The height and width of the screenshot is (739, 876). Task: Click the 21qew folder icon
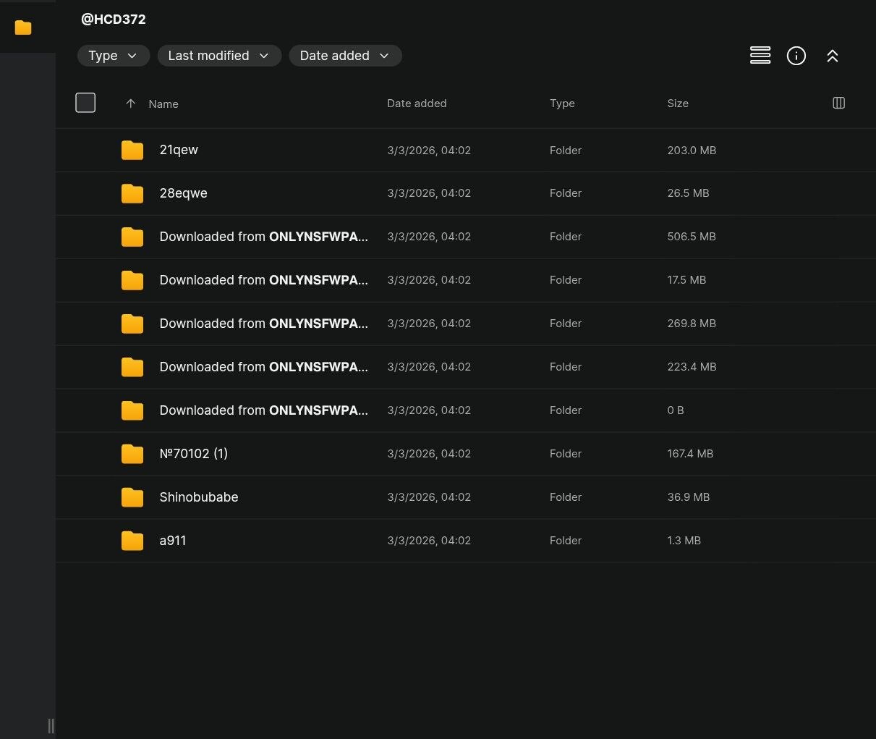132,150
